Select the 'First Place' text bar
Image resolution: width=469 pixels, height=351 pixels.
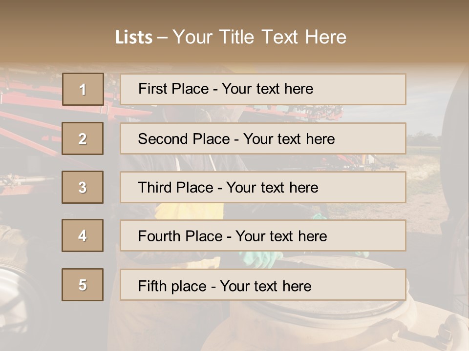(263, 89)
